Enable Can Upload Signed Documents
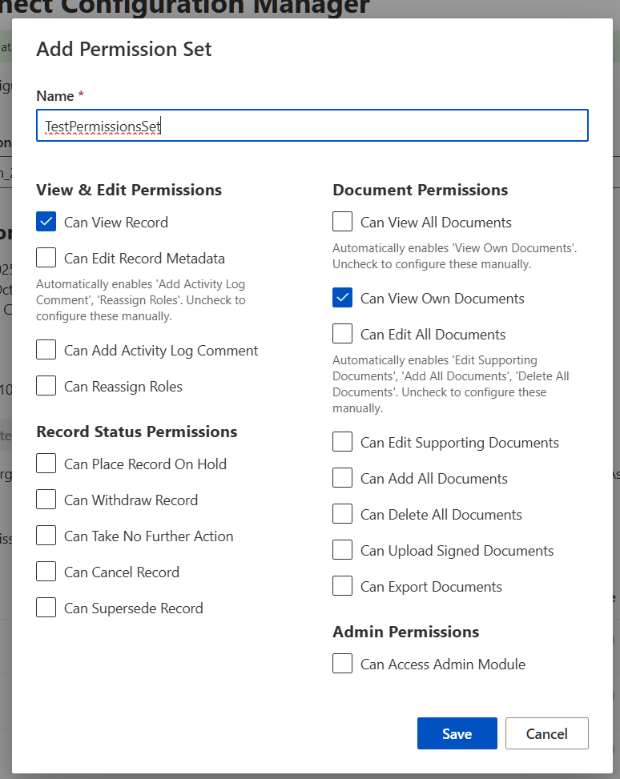This screenshot has height=779, width=620. (x=343, y=550)
